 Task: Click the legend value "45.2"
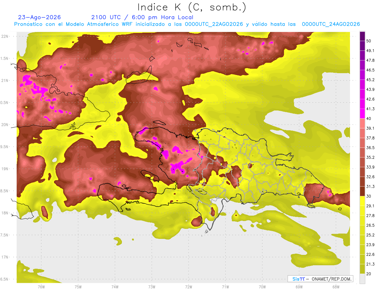(x=370, y=80)
